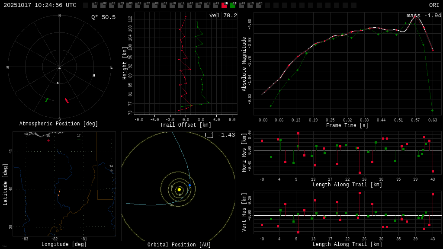This screenshot has height=249, width=443.
Task: Click the mass -1.94 readout
Action: [x=424, y=16]
